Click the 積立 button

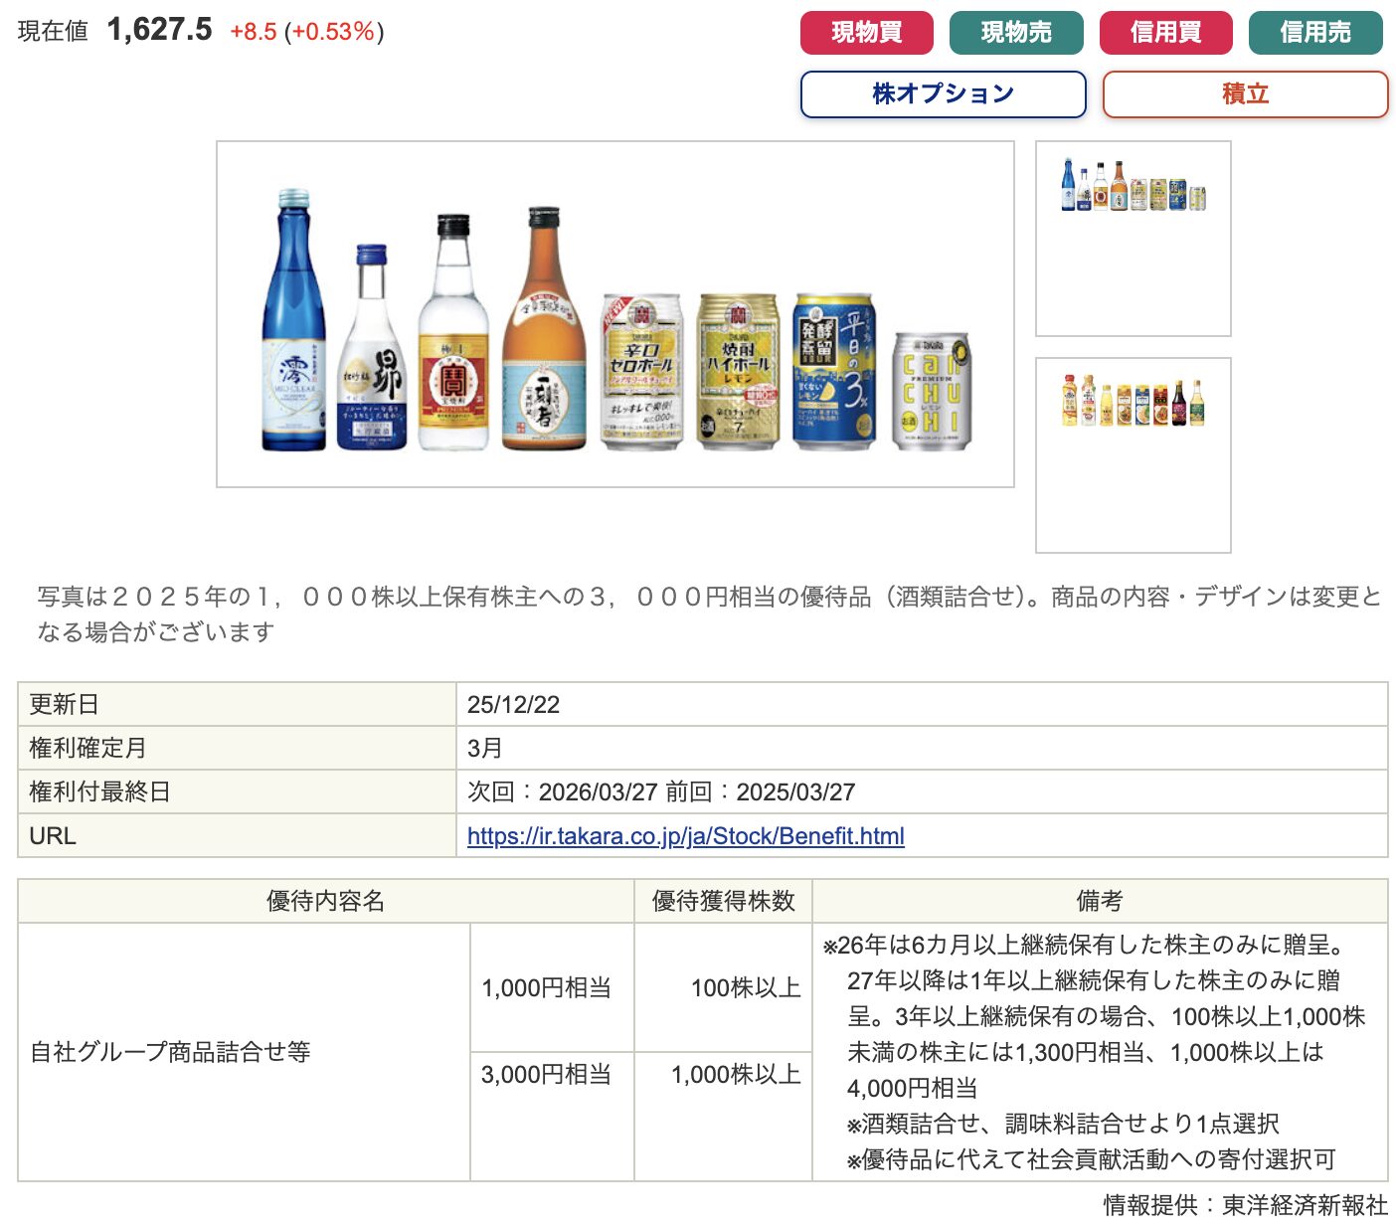[1245, 93]
